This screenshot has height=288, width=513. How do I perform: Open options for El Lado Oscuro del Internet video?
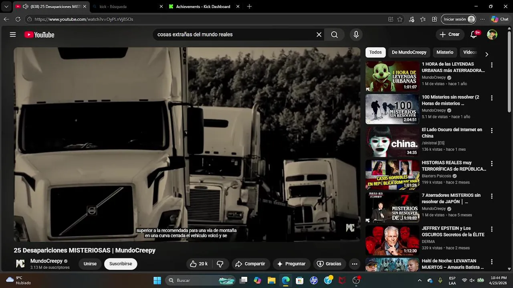pos(492,130)
